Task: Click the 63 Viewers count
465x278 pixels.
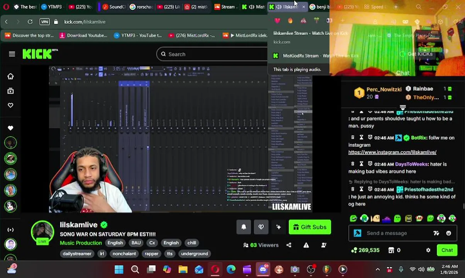Action: [260, 245]
